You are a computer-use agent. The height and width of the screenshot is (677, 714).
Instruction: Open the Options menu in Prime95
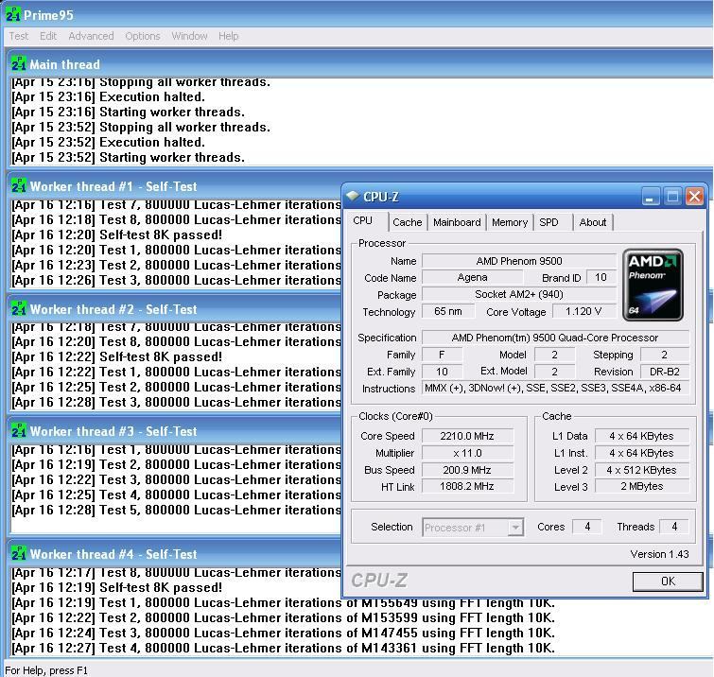click(143, 36)
